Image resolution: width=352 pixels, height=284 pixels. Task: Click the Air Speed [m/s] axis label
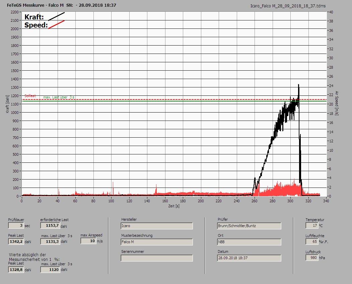[337, 103]
